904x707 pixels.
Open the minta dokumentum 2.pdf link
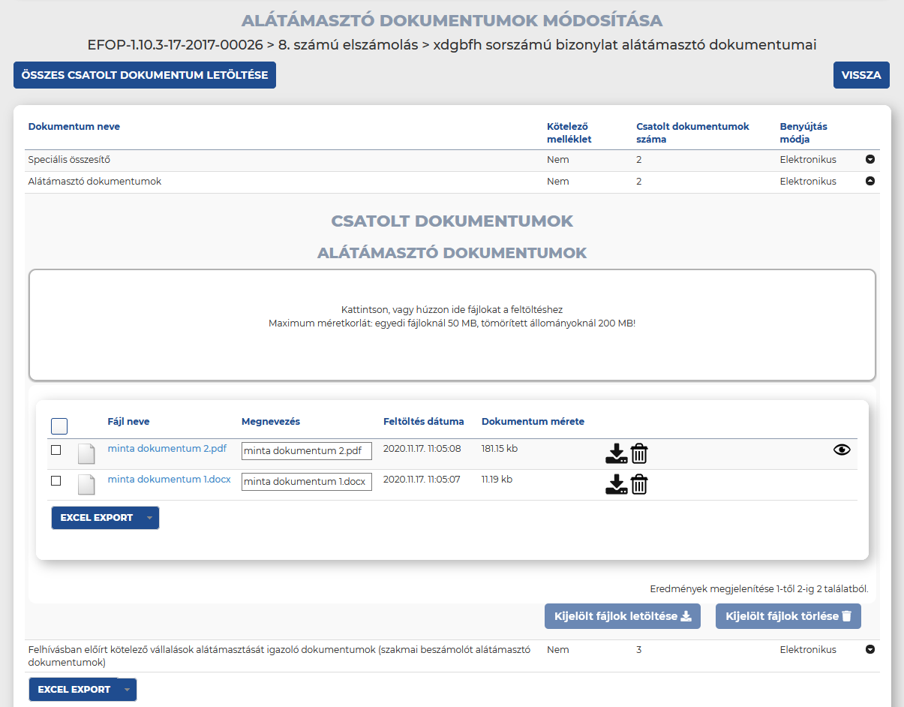click(x=167, y=449)
